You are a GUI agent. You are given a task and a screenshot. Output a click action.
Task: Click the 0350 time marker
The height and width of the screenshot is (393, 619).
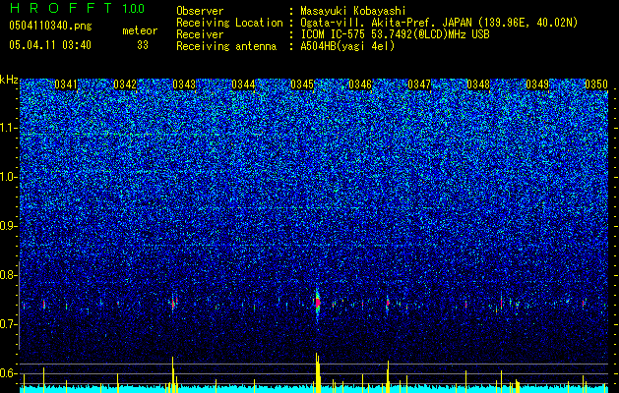tap(596, 84)
